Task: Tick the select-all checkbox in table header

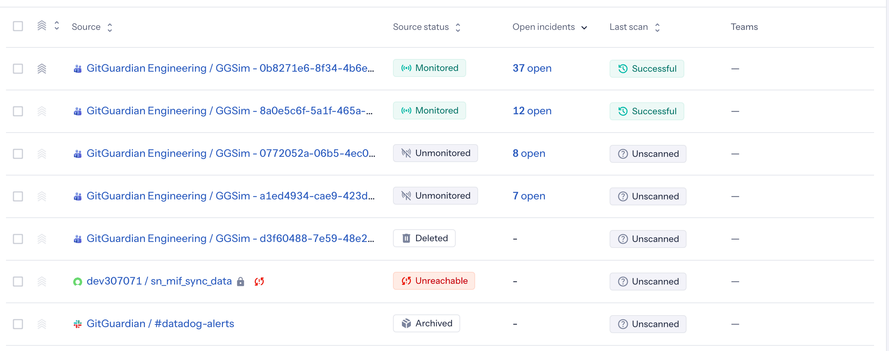Action: [18, 26]
